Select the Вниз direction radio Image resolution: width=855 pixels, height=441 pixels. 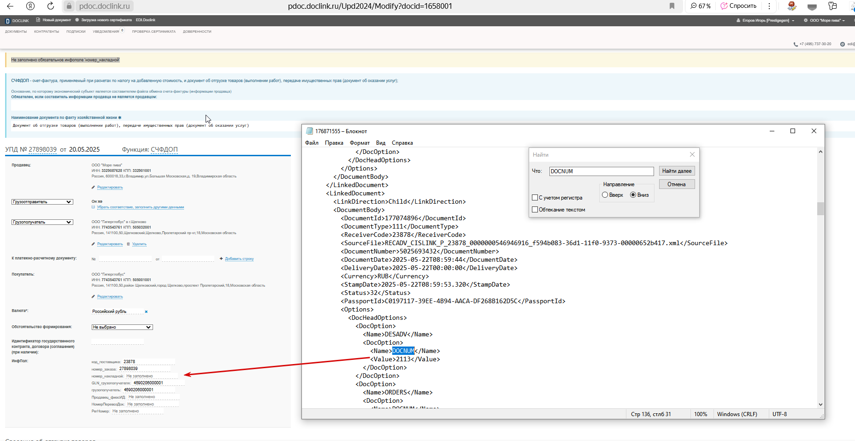[633, 195]
